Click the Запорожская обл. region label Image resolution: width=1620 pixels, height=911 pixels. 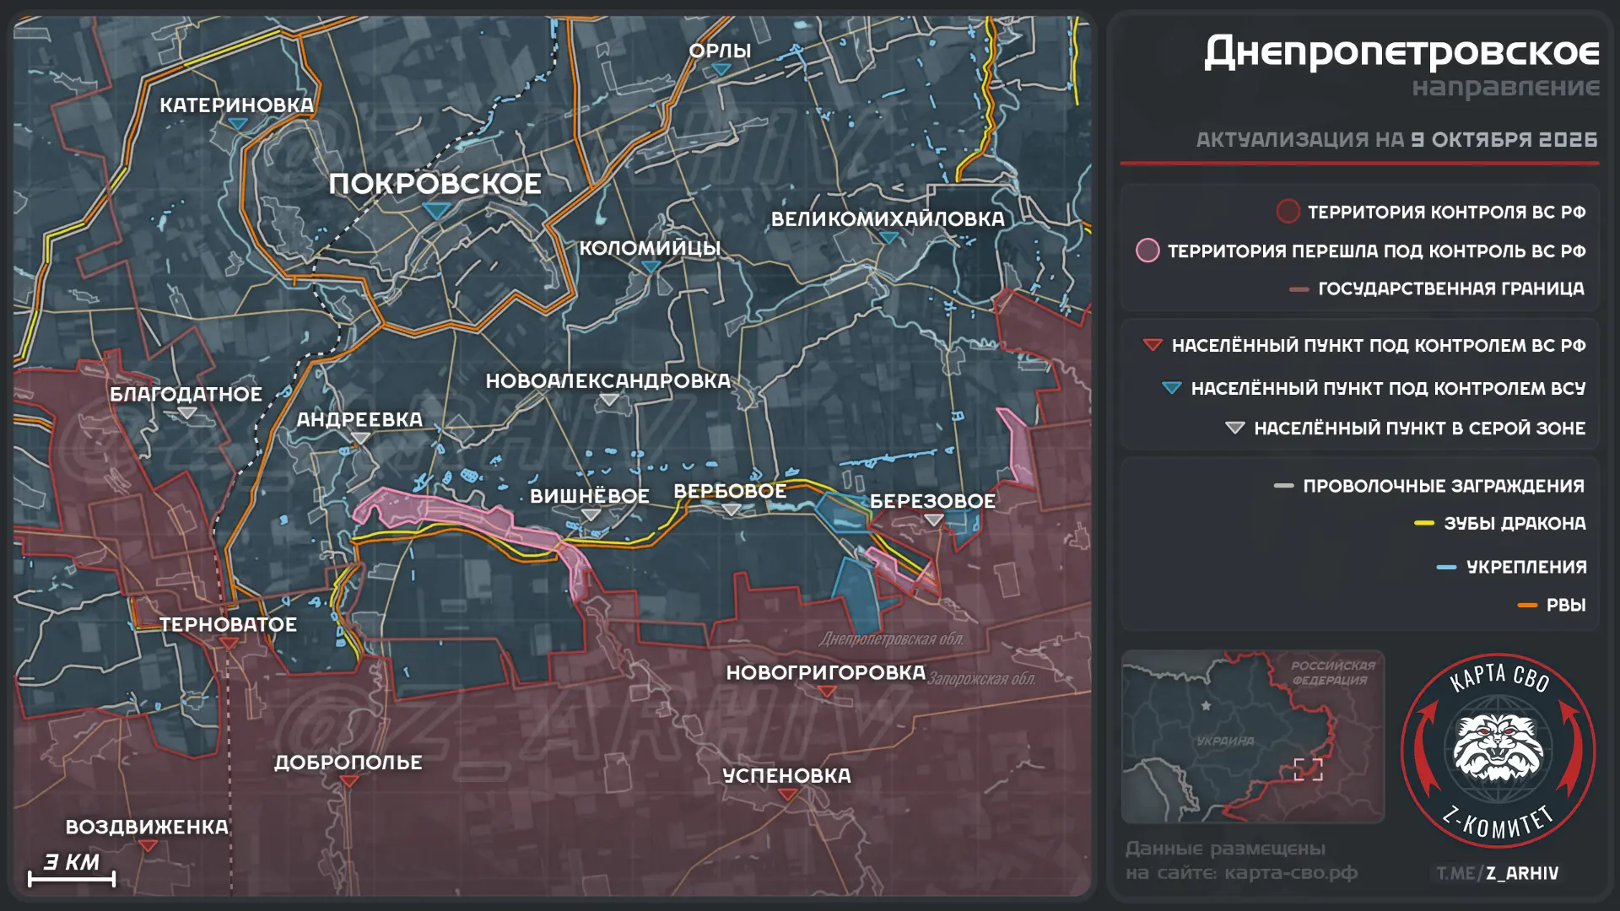pyautogui.click(x=981, y=678)
